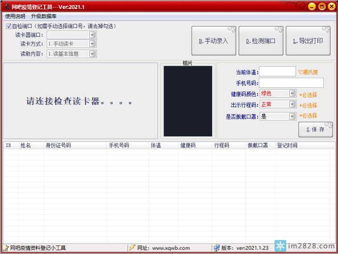
Task: Expand the 读卡器端口 dropdown
Action: (92, 35)
